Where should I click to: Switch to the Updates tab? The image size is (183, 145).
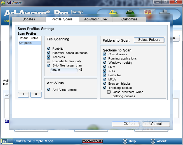(x=29, y=20)
